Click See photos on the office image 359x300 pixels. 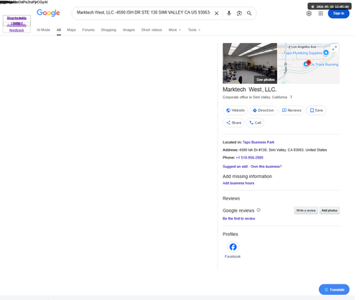pos(266,80)
